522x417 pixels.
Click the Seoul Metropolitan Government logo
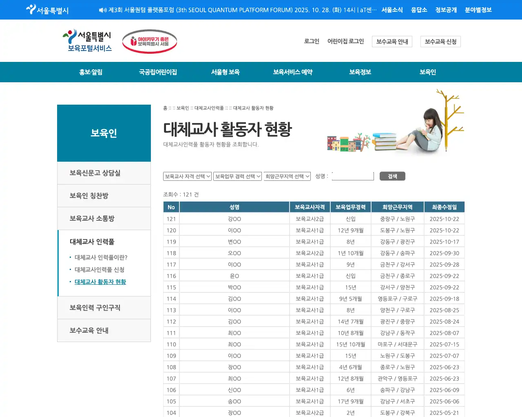pyautogui.click(x=46, y=9)
